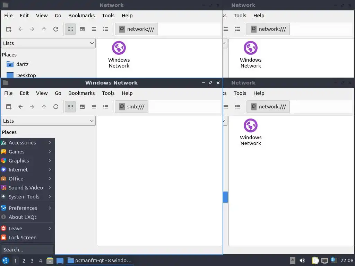This screenshot has height=266, width=355.
Task: Select Windows Network icon in lower-right Network window
Action: click(x=251, y=132)
